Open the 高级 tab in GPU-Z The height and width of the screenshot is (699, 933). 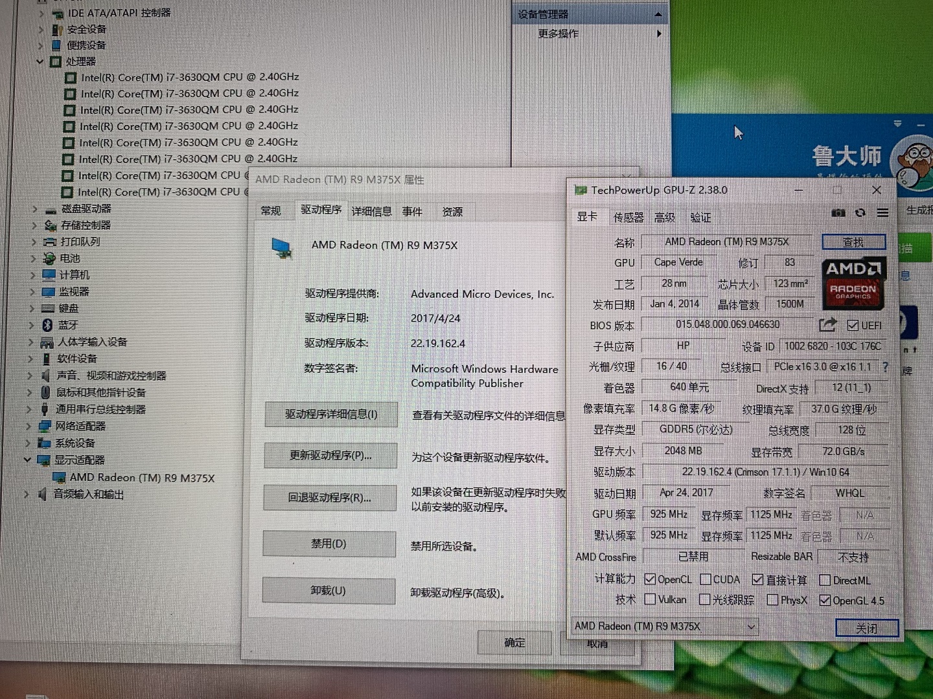(x=665, y=217)
